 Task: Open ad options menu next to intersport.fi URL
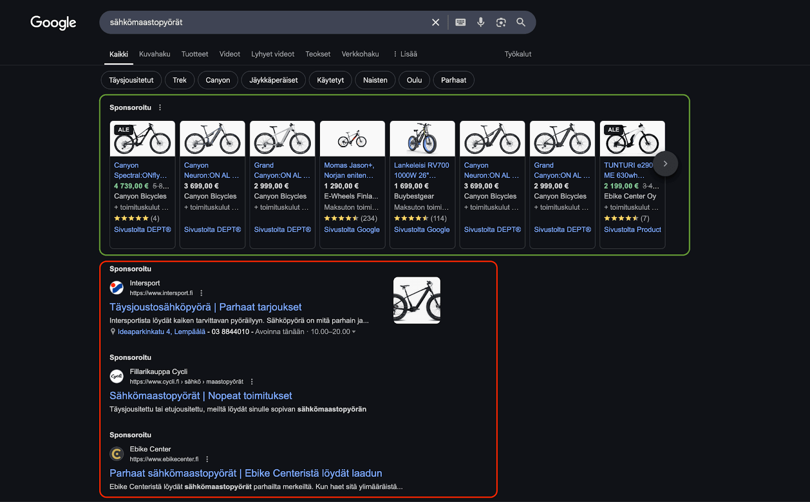(201, 293)
